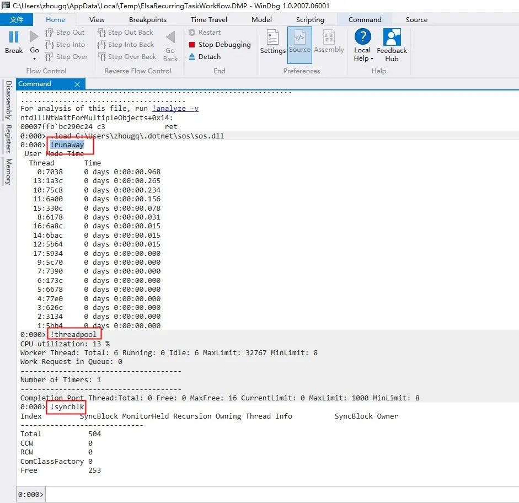Open the Disassembly side panel
The width and height of the screenshot is (519, 503).
click(x=8, y=100)
